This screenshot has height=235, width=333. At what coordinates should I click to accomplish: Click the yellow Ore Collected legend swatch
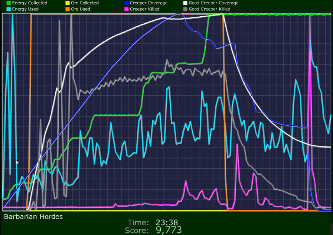(x=68, y=3)
